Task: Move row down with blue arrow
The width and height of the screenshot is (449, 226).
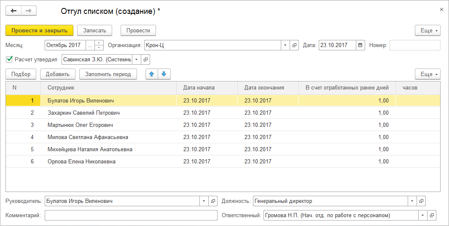Action: tap(164, 74)
